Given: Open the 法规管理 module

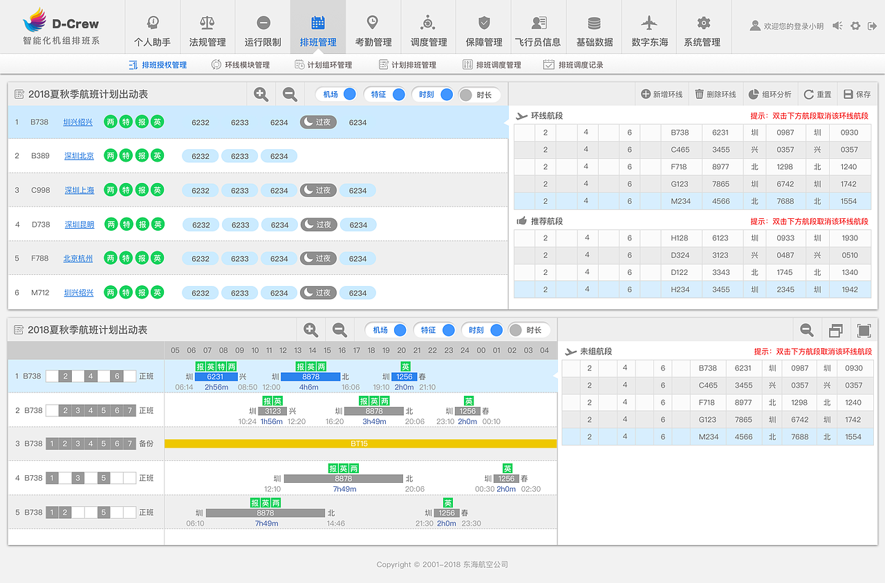Looking at the screenshot, I should pos(207,27).
